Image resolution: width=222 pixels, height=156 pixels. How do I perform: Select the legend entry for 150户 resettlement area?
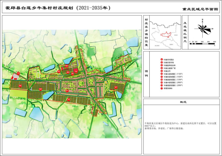click(x=171, y=77)
